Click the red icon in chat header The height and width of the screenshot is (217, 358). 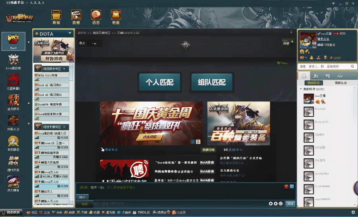coord(286,187)
